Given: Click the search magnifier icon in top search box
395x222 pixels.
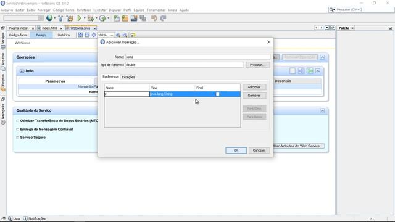Looking at the screenshot, I should point(331,10).
